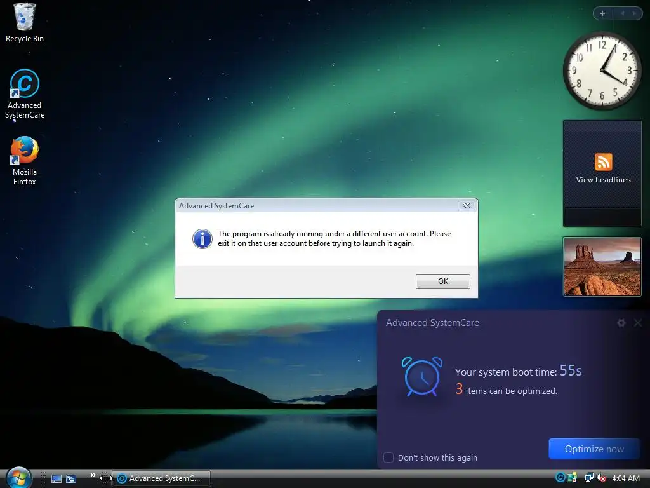Screen dimensions: 650x488
Task: Select the Mozilla Firefox desktop shortcut
Action: click(x=25, y=161)
